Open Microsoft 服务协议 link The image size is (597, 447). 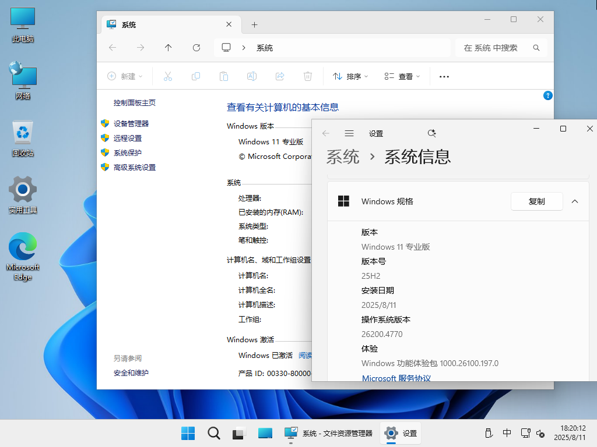(396, 378)
